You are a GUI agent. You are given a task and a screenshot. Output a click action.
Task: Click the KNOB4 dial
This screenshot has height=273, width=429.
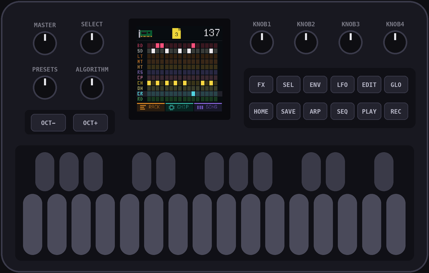click(x=395, y=42)
